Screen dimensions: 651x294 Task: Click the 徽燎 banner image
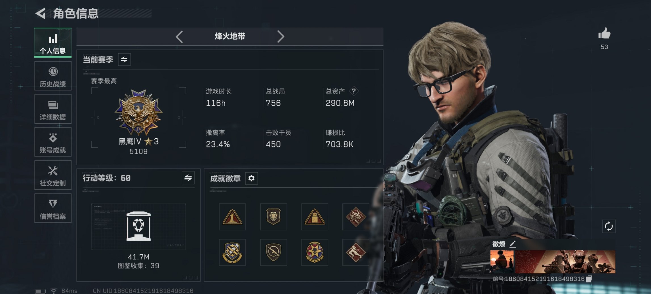click(553, 261)
